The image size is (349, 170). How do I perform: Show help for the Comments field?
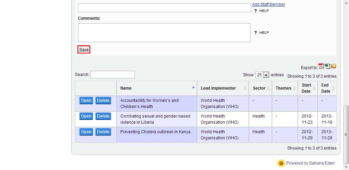tap(261, 33)
